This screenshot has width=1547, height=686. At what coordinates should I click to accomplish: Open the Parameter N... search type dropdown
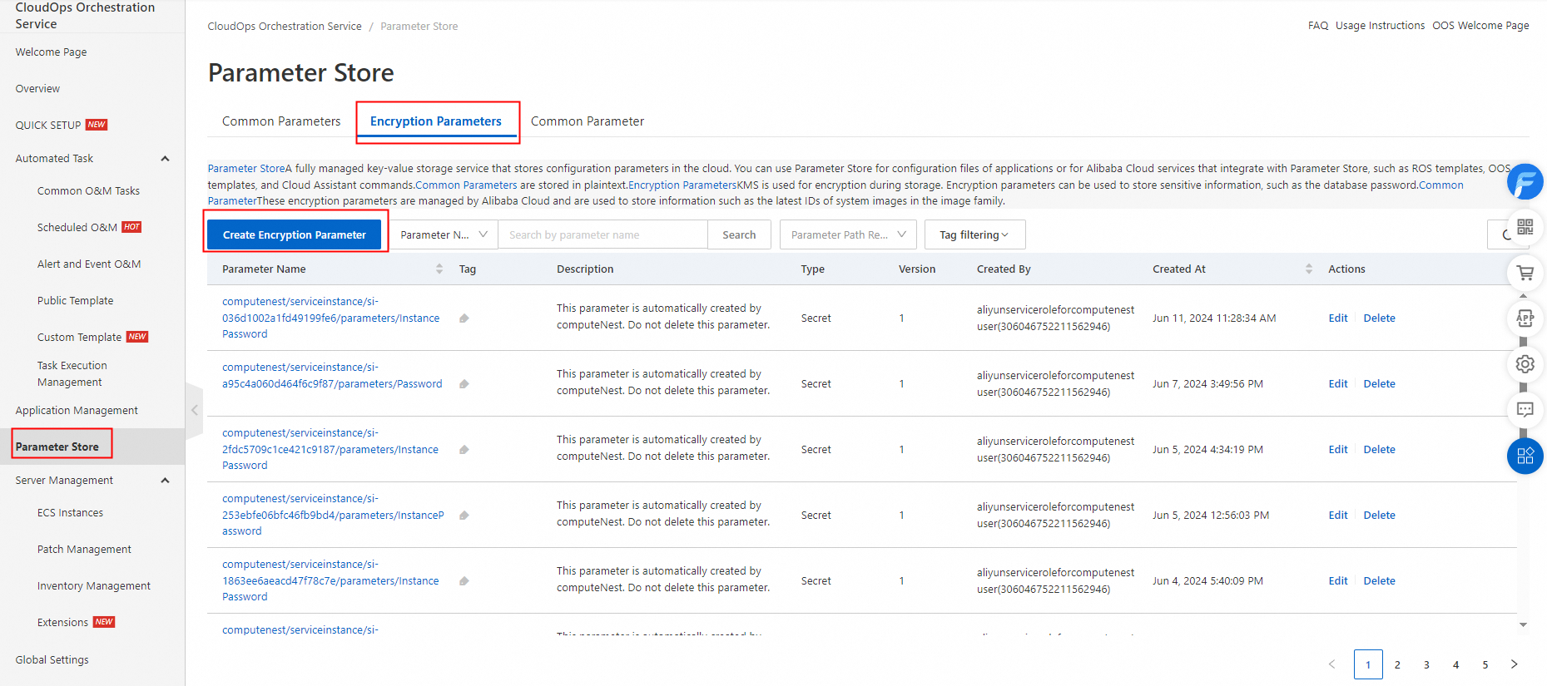[444, 235]
